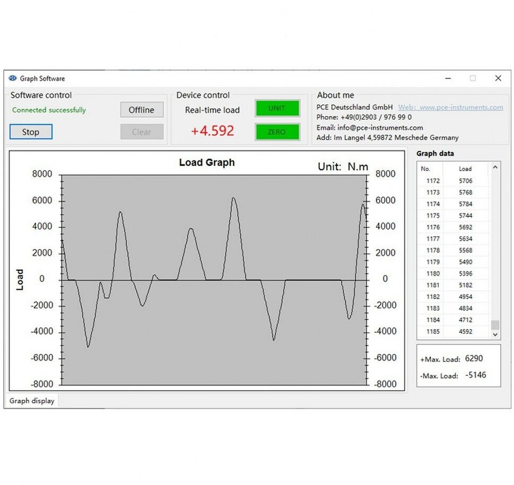
Task: Click the Graph data scrollbar thumb
Action: pos(495,324)
